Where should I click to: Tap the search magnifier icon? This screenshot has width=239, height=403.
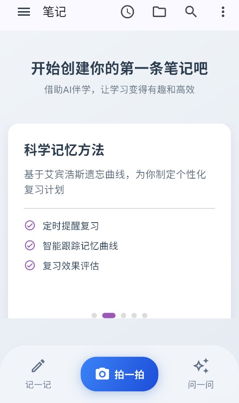[191, 12]
